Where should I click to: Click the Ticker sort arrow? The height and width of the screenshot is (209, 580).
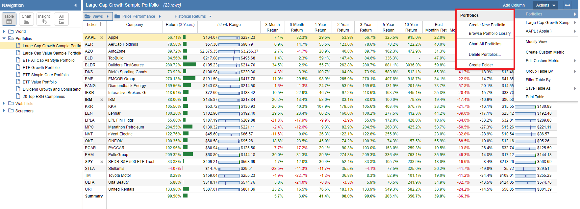101,24
